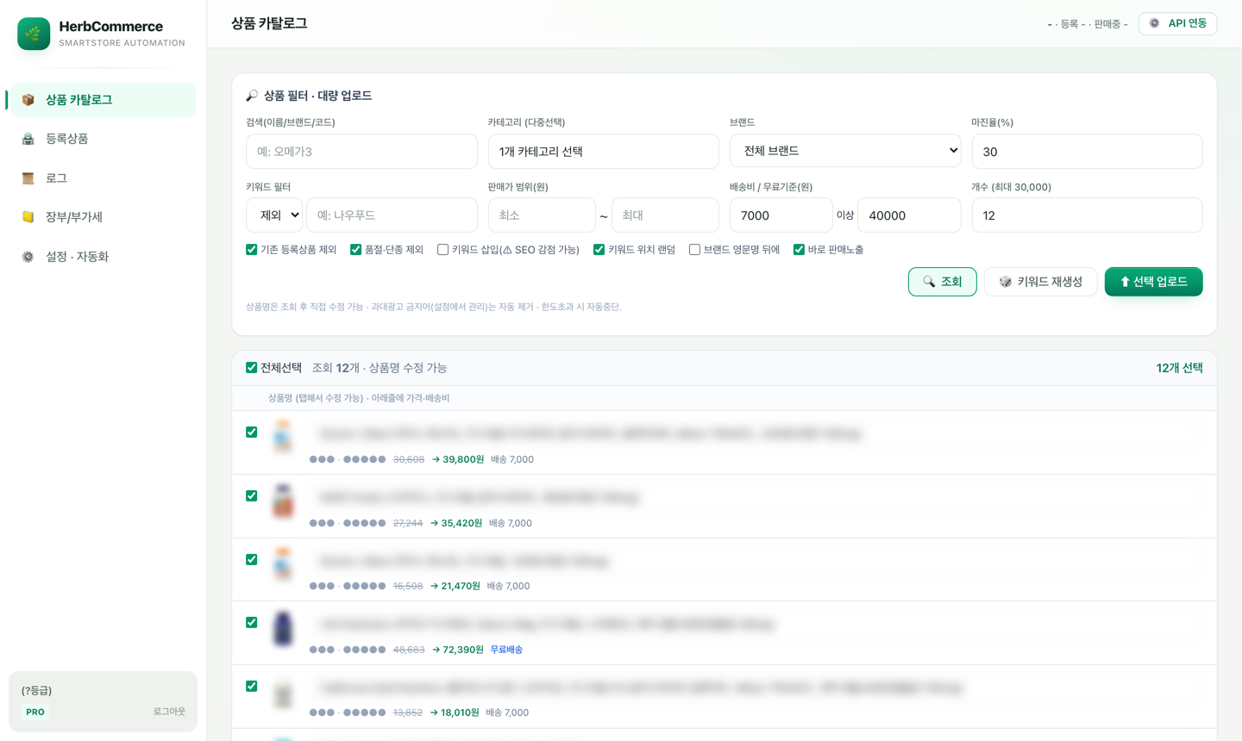Click the thumbnail of the 39,800원 product
Viewport: 1242px width, 741px height.
tap(283, 436)
